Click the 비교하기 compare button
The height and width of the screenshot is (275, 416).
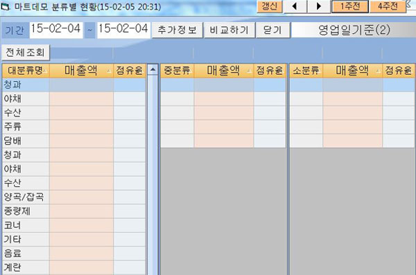229,30
